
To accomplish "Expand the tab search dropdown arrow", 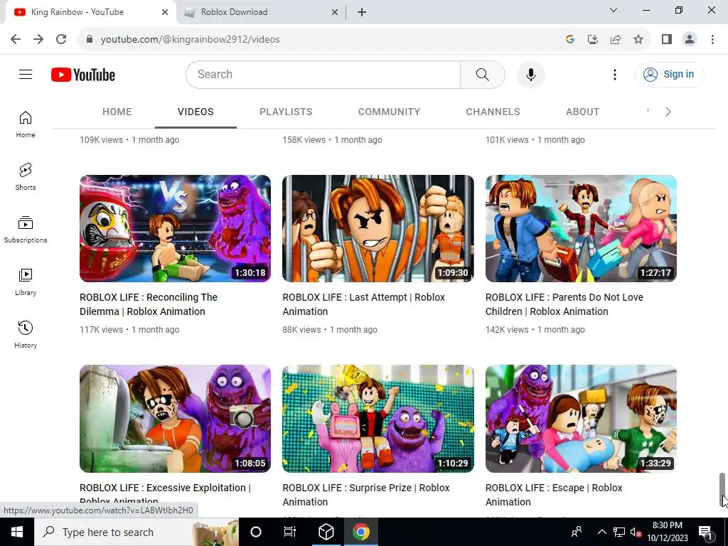I will tap(614, 10).
